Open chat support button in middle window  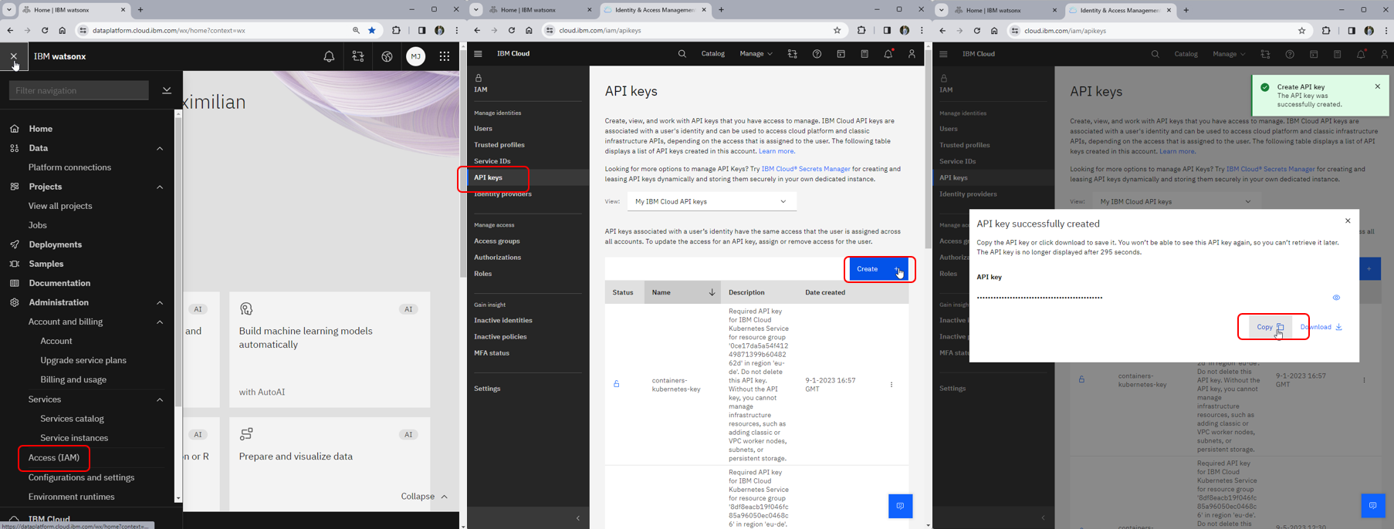click(x=900, y=506)
